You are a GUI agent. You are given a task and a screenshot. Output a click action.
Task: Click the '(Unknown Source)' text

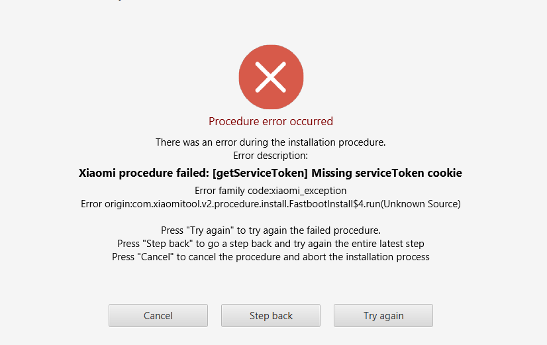(421, 204)
